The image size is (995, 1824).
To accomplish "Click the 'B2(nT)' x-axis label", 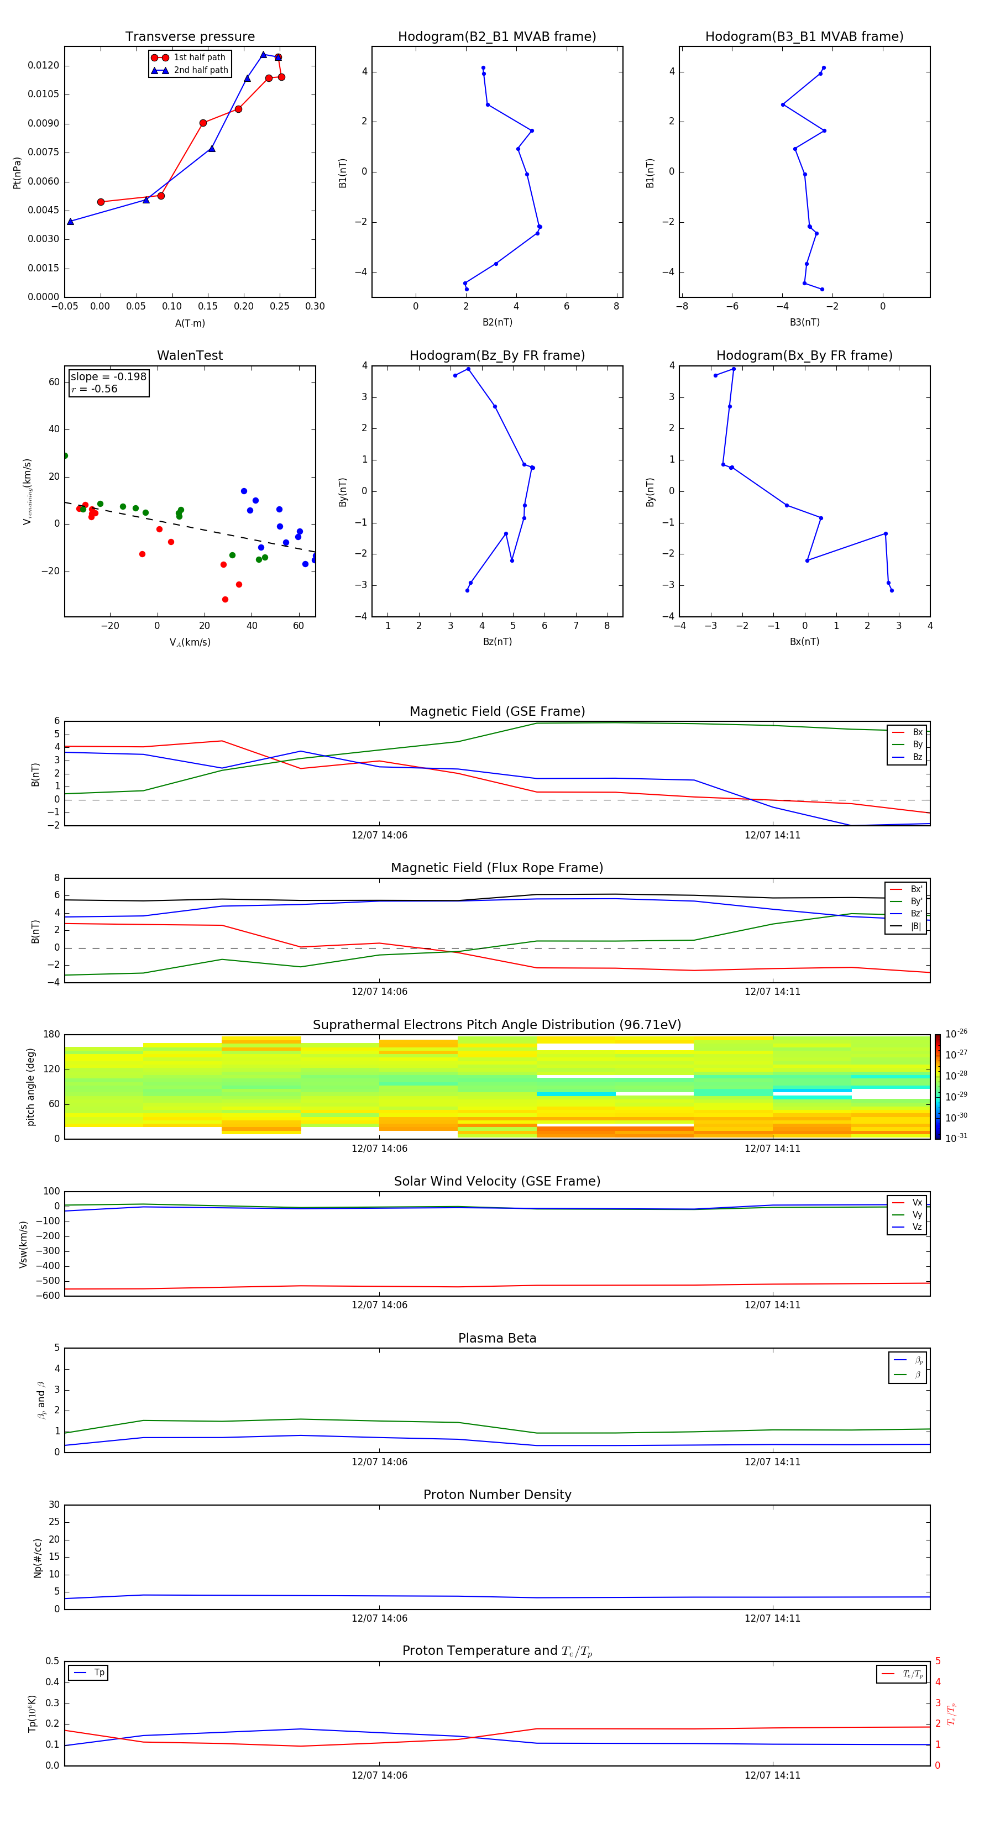I will pyautogui.click(x=497, y=322).
